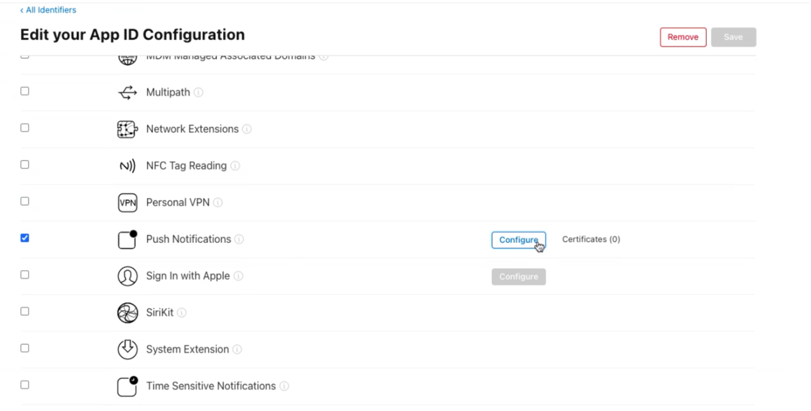Click the Remove button
Image resolution: width=811 pixels, height=411 pixels.
(x=683, y=37)
